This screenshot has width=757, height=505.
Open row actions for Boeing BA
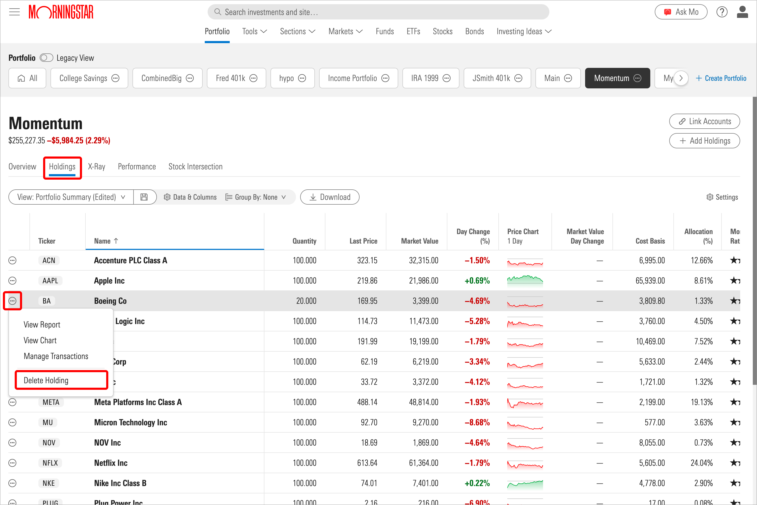pyautogui.click(x=12, y=301)
